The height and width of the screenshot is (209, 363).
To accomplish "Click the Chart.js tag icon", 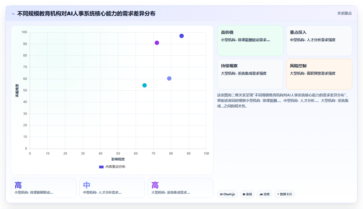I will click(221, 194).
